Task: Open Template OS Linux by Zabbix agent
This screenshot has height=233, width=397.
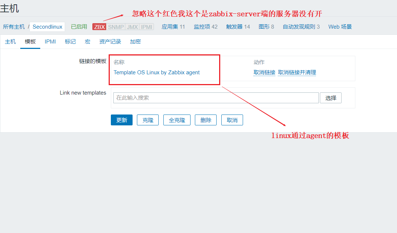Action: pos(156,72)
